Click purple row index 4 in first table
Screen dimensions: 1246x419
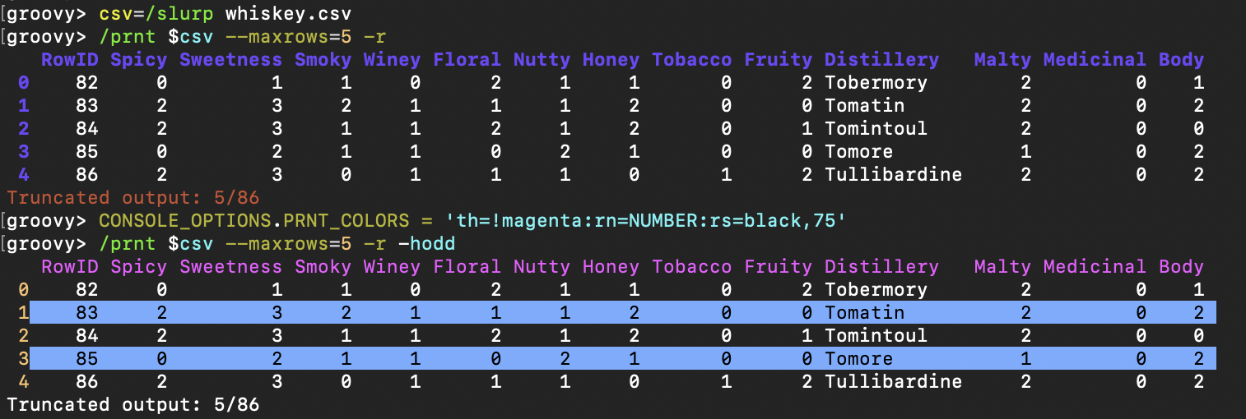click(x=23, y=175)
